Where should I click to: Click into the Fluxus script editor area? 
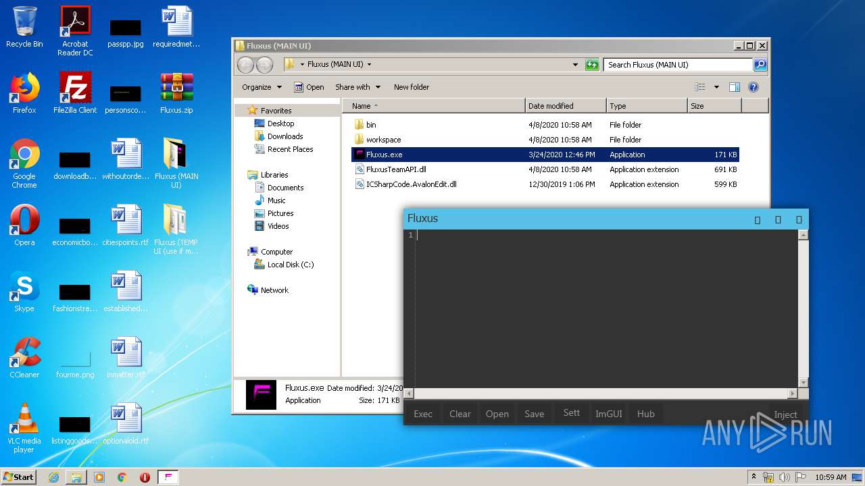coord(606,308)
